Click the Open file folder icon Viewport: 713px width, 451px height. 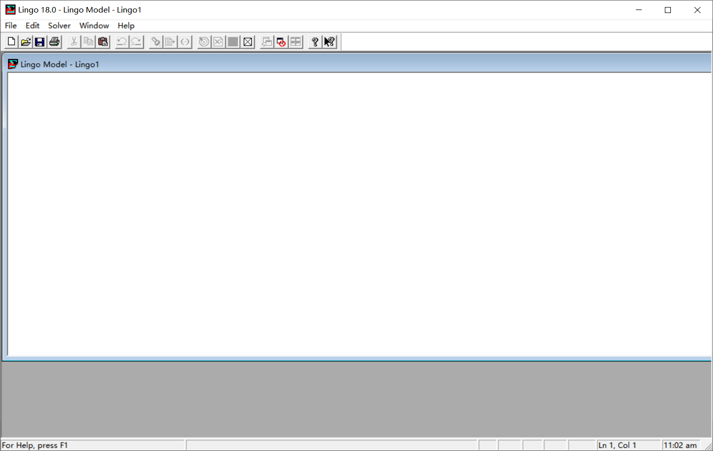[26, 42]
